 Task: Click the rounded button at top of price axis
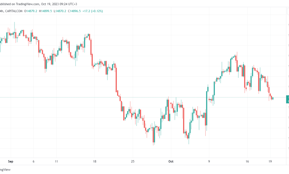[x=288, y=12]
